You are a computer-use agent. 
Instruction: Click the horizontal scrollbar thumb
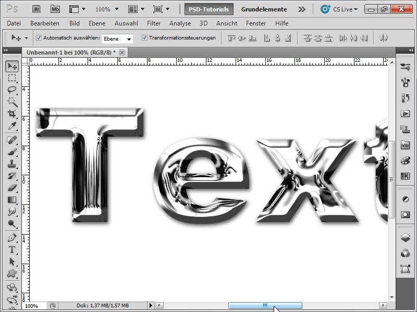pyautogui.click(x=265, y=305)
